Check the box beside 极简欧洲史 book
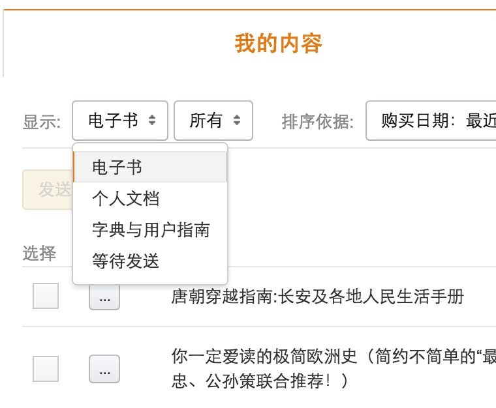This screenshot has width=496, height=408. 46,369
